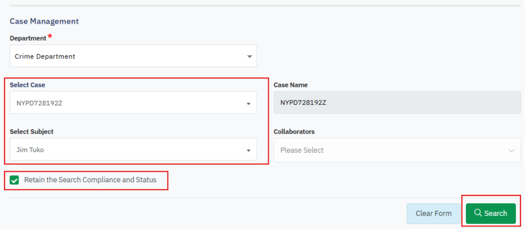Click the 'Retain the Search Compliance and Status' label
525x229 pixels.
pos(90,180)
